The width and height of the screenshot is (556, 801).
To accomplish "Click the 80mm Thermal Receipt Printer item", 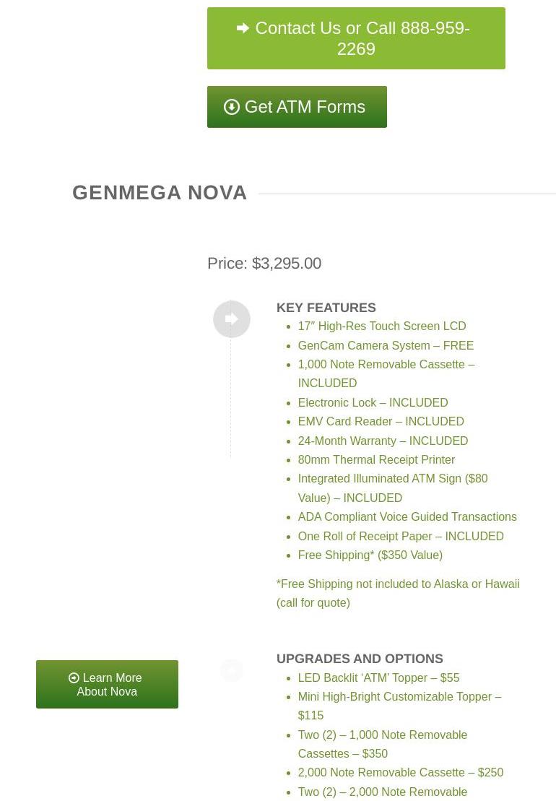I will pos(376,459).
